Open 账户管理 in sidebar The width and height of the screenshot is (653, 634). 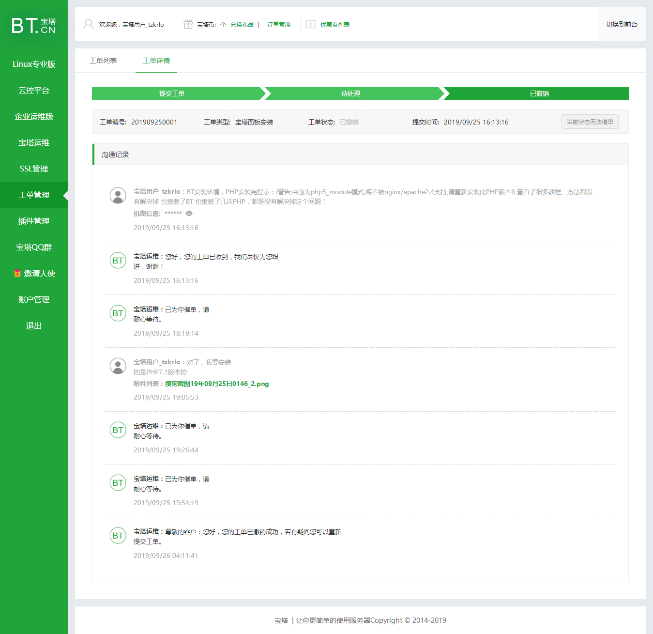[x=34, y=299]
